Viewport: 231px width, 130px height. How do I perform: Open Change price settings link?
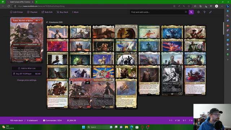(27, 80)
